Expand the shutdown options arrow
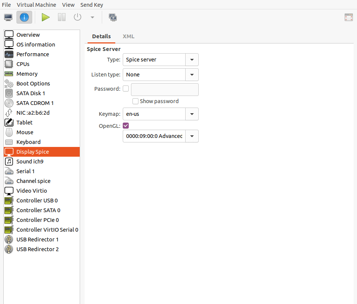Viewport: 357px width, 304px height. [x=92, y=17]
